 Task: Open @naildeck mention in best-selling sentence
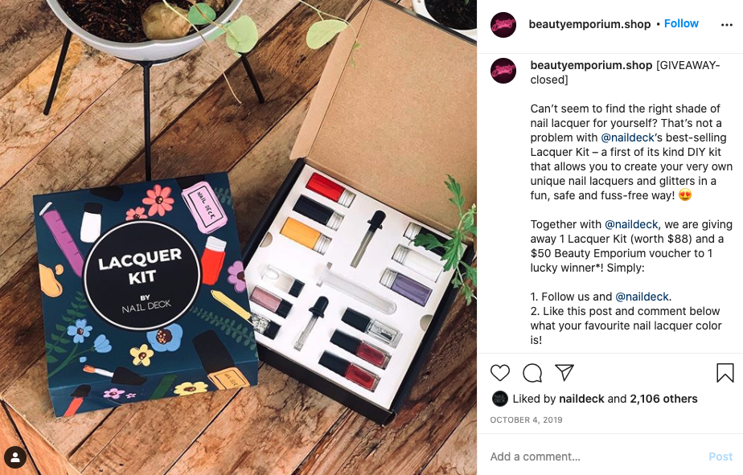click(627, 137)
